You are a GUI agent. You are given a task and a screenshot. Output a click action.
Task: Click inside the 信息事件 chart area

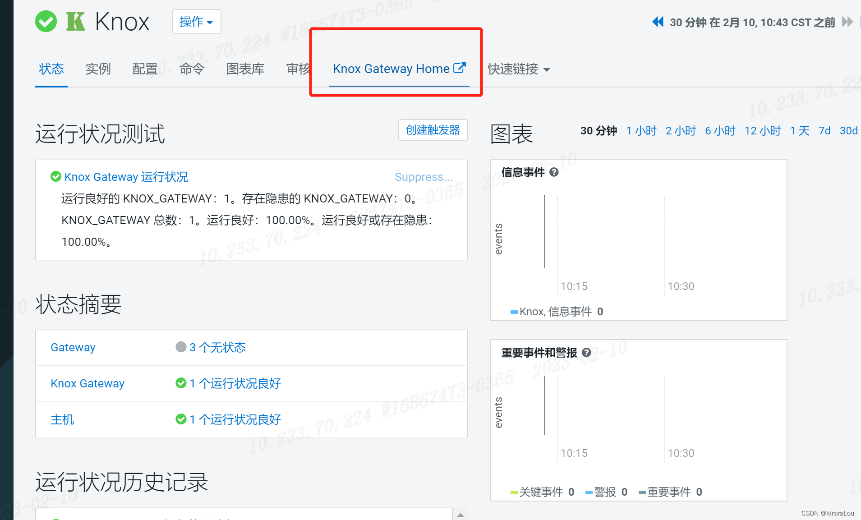click(639, 239)
